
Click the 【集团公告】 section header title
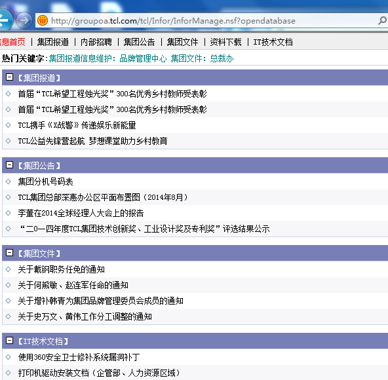coord(39,166)
